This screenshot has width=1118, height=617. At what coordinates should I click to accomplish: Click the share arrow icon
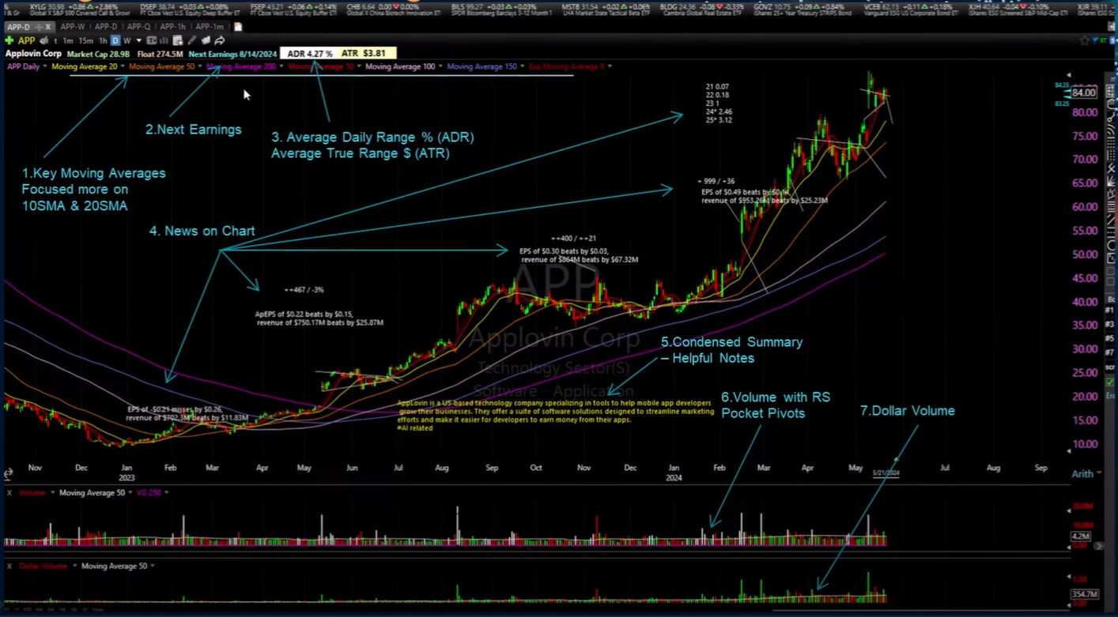220,40
